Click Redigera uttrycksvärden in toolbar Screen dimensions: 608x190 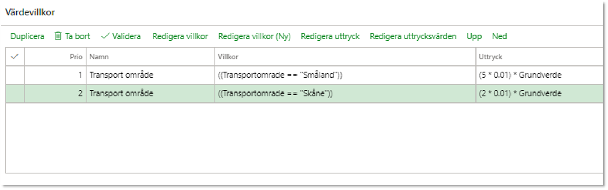click(413, 36)
